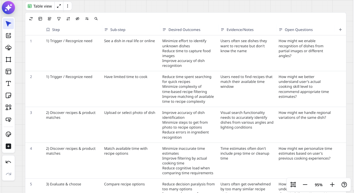Open the three-dot more options menu
354x193 pixels.
68,6
